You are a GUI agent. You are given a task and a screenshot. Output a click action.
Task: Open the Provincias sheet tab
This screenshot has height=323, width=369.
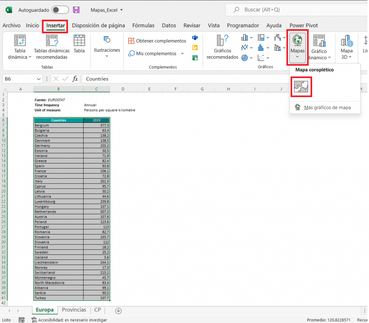[74, 310]
